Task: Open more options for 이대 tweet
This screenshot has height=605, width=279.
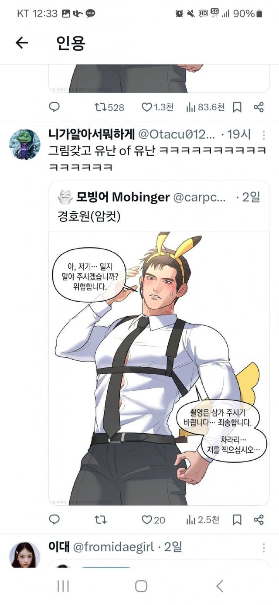Action: point(264,548)
